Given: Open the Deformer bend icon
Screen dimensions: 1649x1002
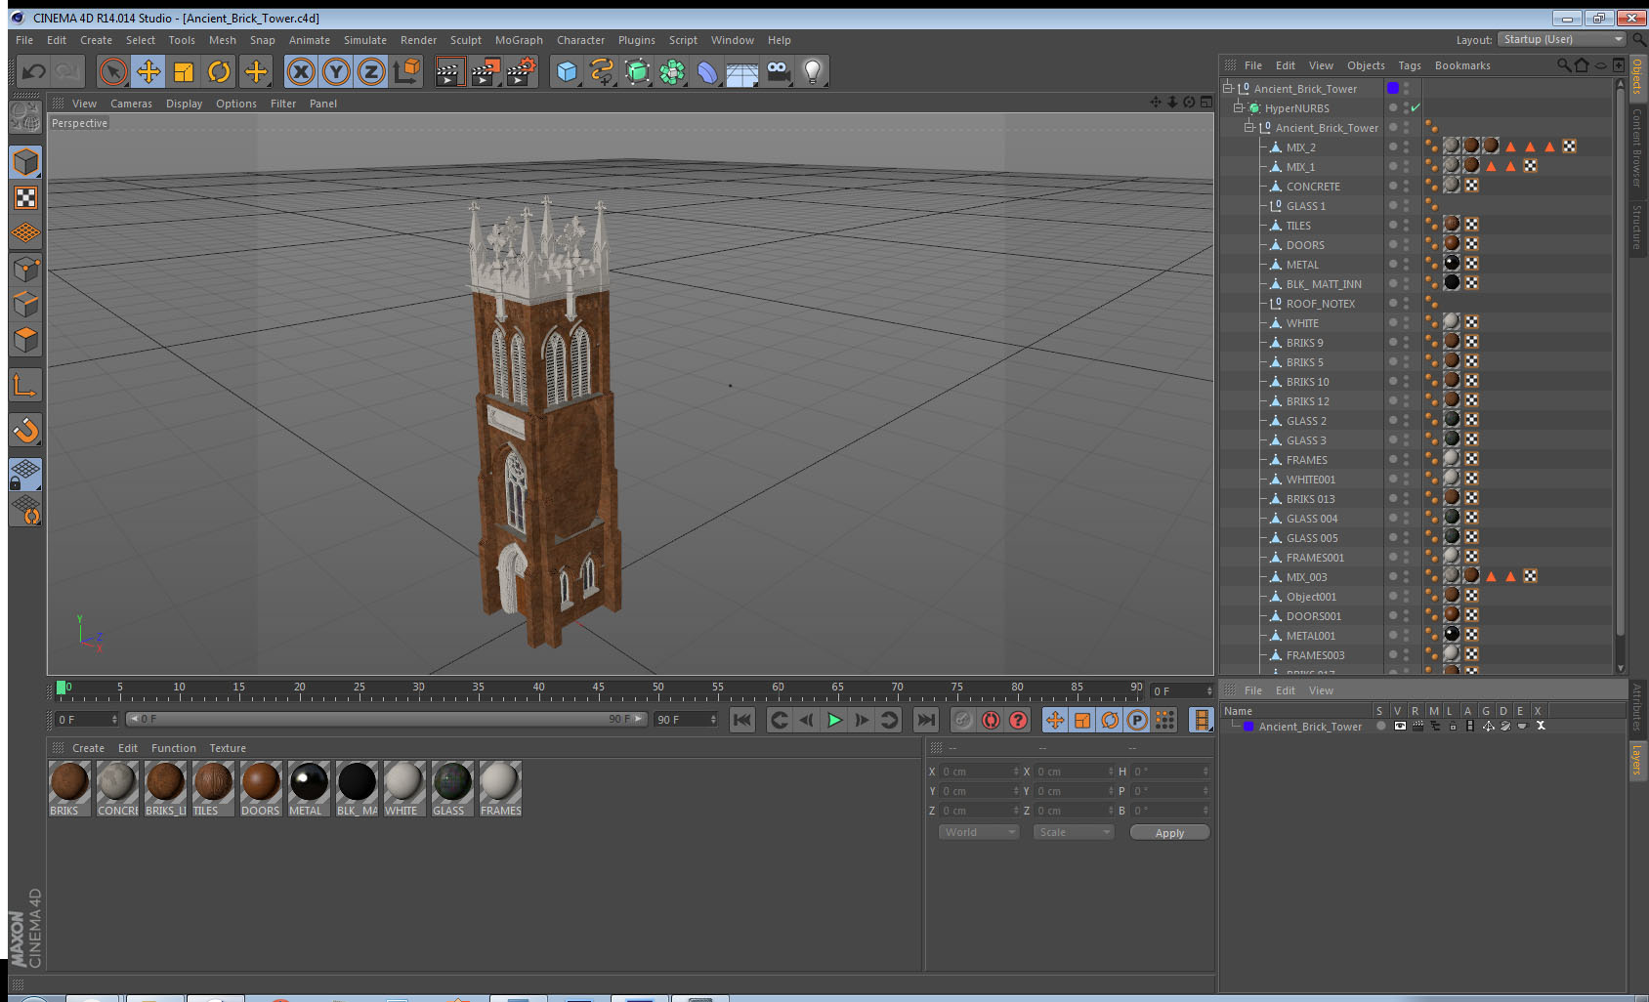Looking at the screenshot, I should point(707,71).
